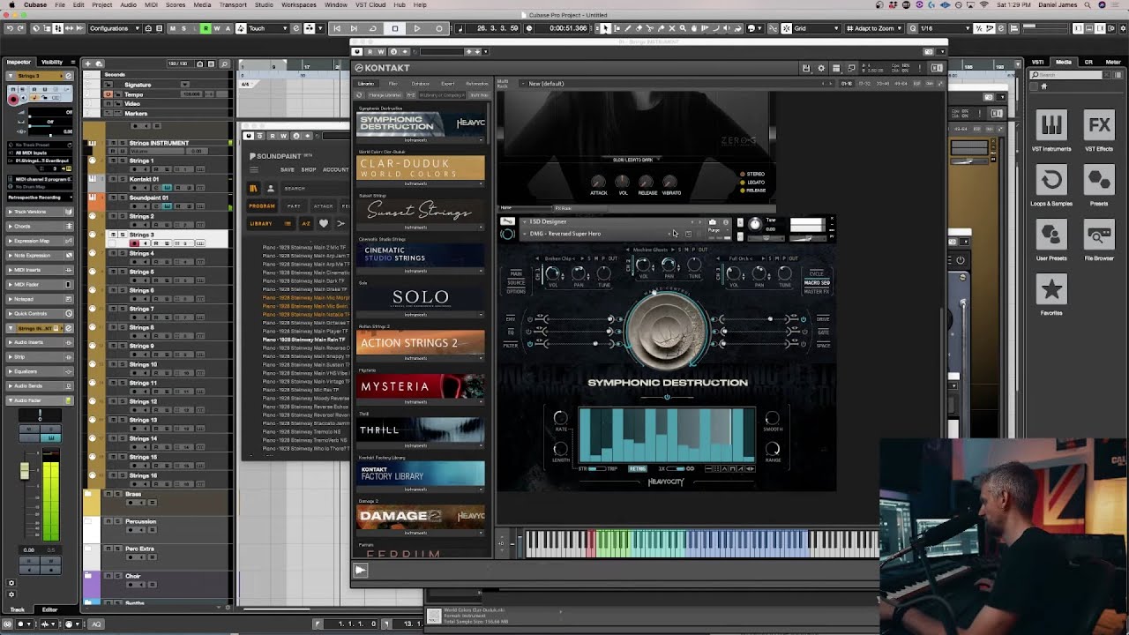The image size is (1129, 635).
Task: Click the Cubase transport Stop button
Action: coord(394,28)
